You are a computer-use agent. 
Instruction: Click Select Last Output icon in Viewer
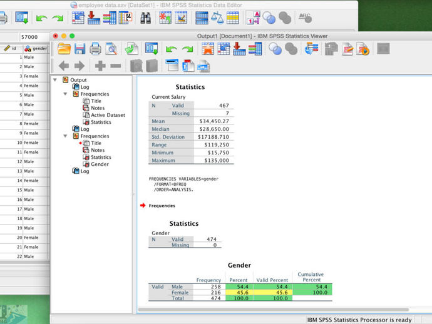click(311, 49)
